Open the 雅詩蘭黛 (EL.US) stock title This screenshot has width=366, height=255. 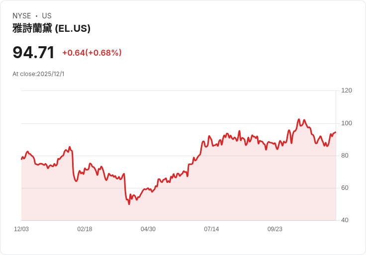[51, 28]
